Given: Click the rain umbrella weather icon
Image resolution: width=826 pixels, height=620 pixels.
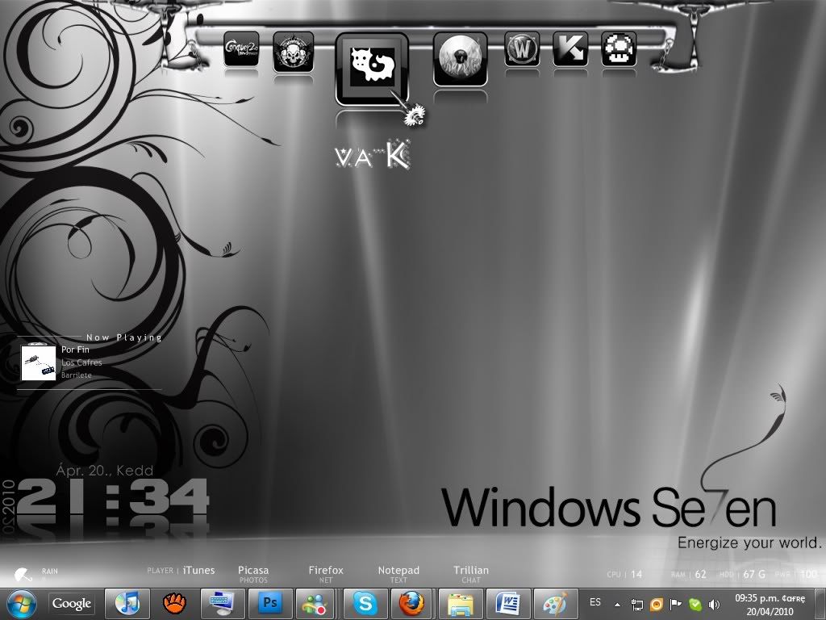Looking at the screenshot, I should tap(23, 574).
